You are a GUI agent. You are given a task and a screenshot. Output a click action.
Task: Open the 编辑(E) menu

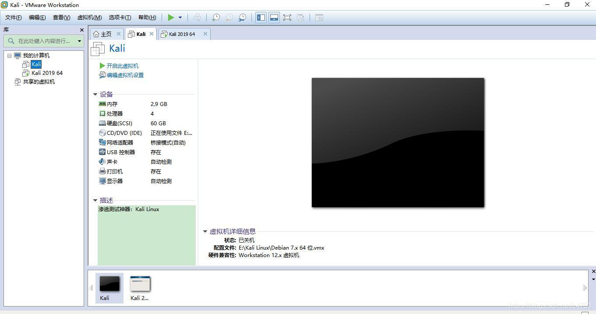coord(37,18)
